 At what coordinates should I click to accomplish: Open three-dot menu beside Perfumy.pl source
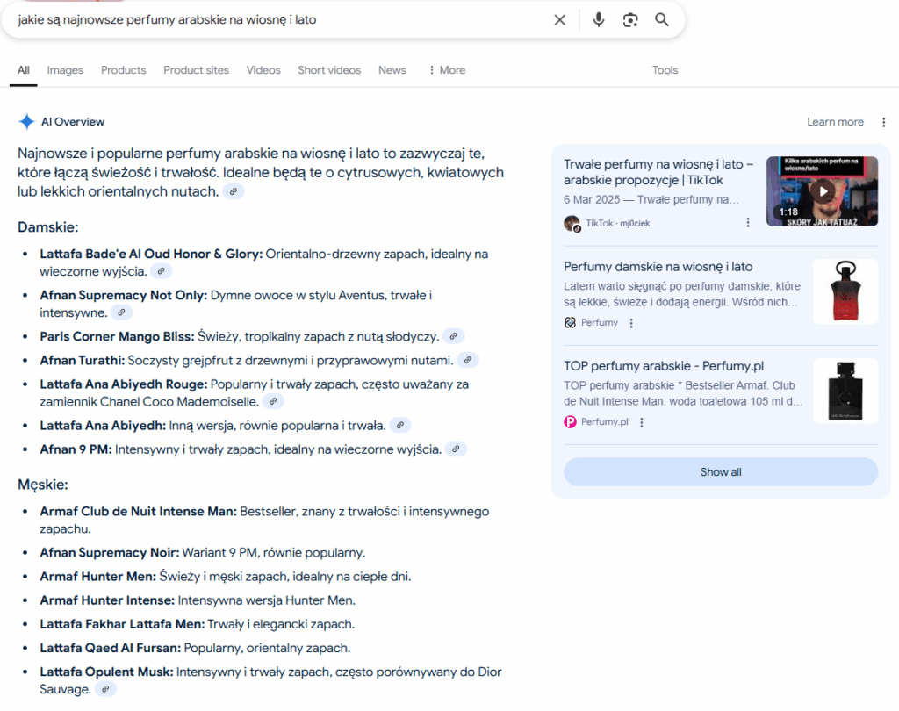pos(642,422)
